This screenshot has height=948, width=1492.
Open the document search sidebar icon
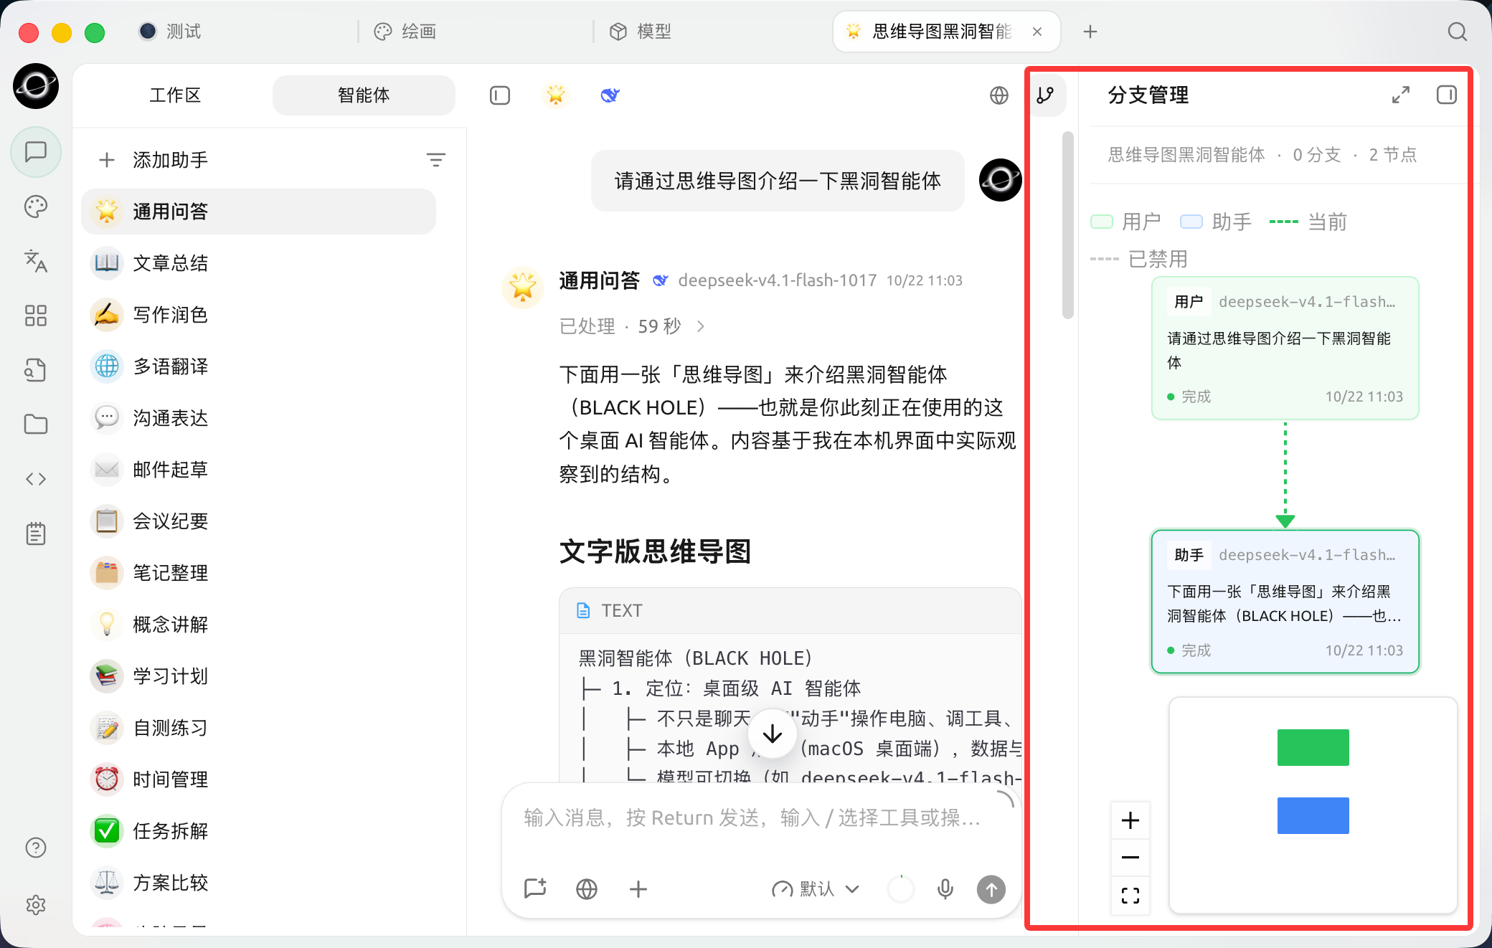[36, 370]
